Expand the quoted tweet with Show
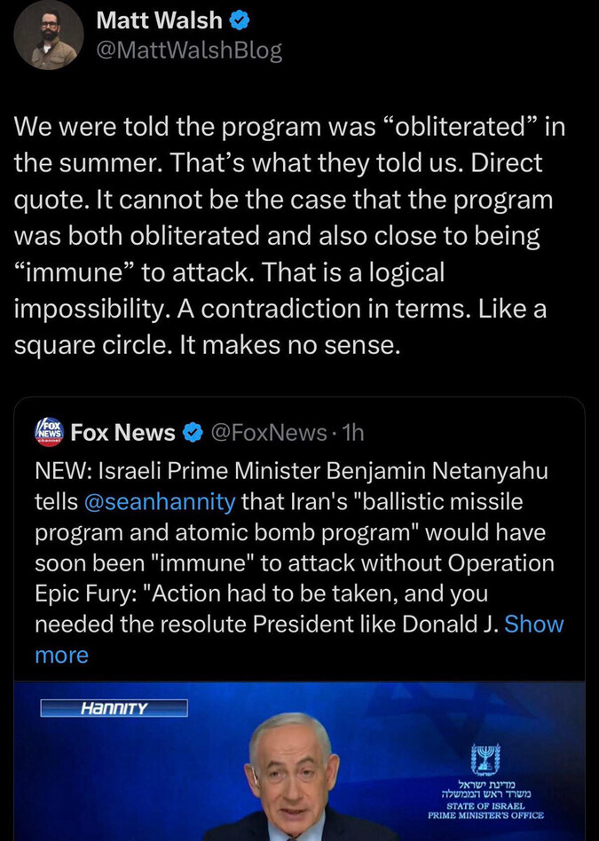The image size is (599, 841). tap(533, 624)
